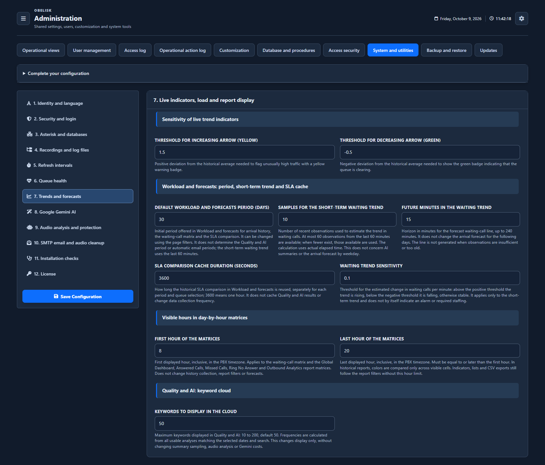
Task: Click the Trends and forecasts chart icon
Action: pos(29,196)
